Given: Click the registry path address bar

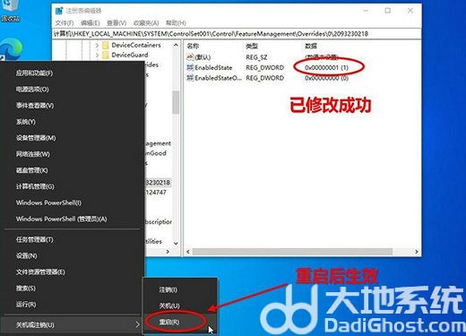Looking at the screenshot, I should (x=237, y=34).
